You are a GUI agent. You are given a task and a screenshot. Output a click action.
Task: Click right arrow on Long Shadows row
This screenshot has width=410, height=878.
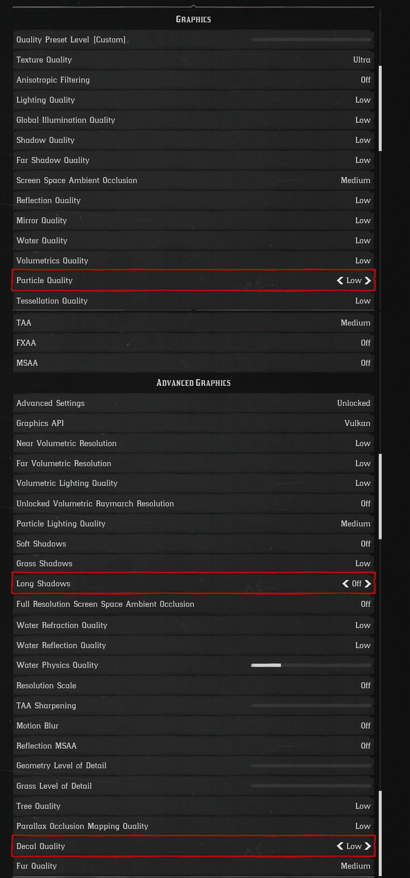[x=368, y=584]
